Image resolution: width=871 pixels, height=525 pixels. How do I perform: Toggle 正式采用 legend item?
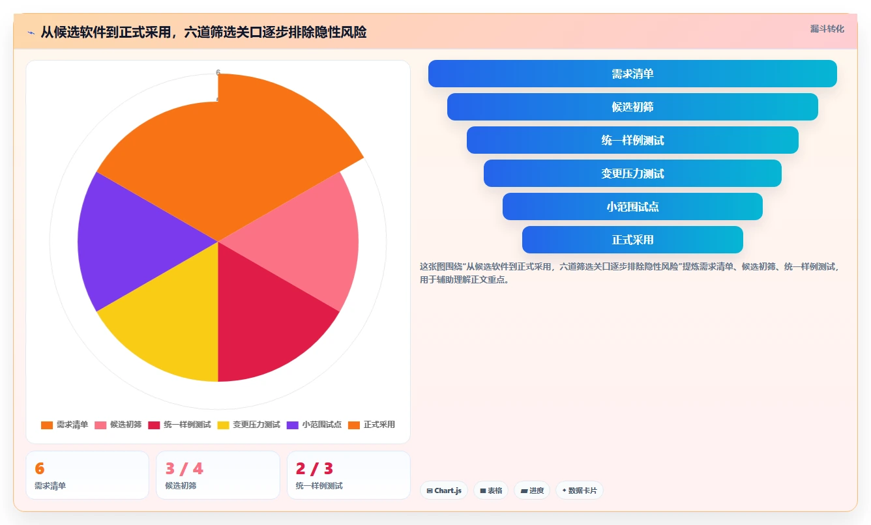pyautogui.click(x=372, y=425)
